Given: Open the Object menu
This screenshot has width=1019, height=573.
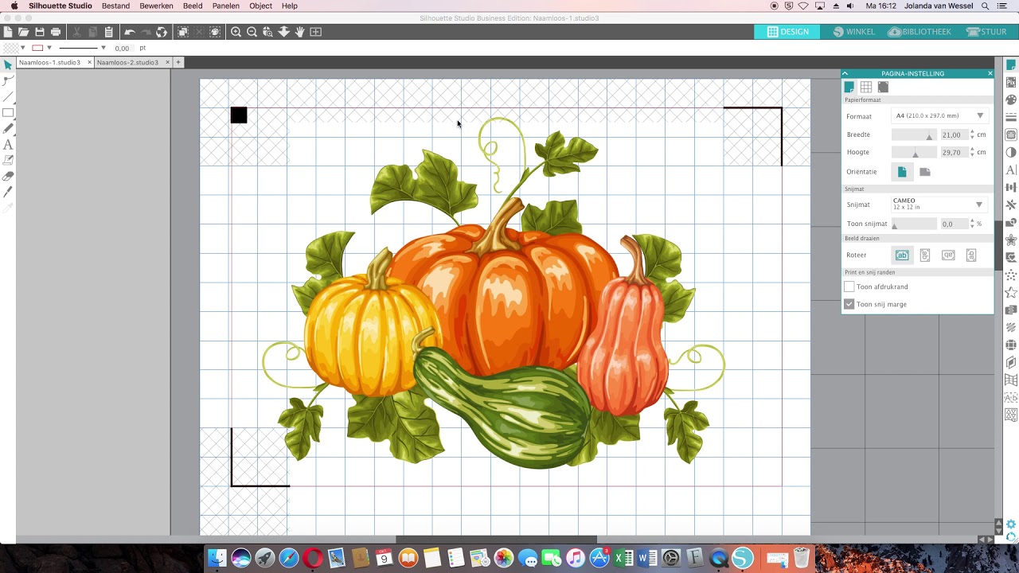Looking at the screenshot, I should (260, 6).
